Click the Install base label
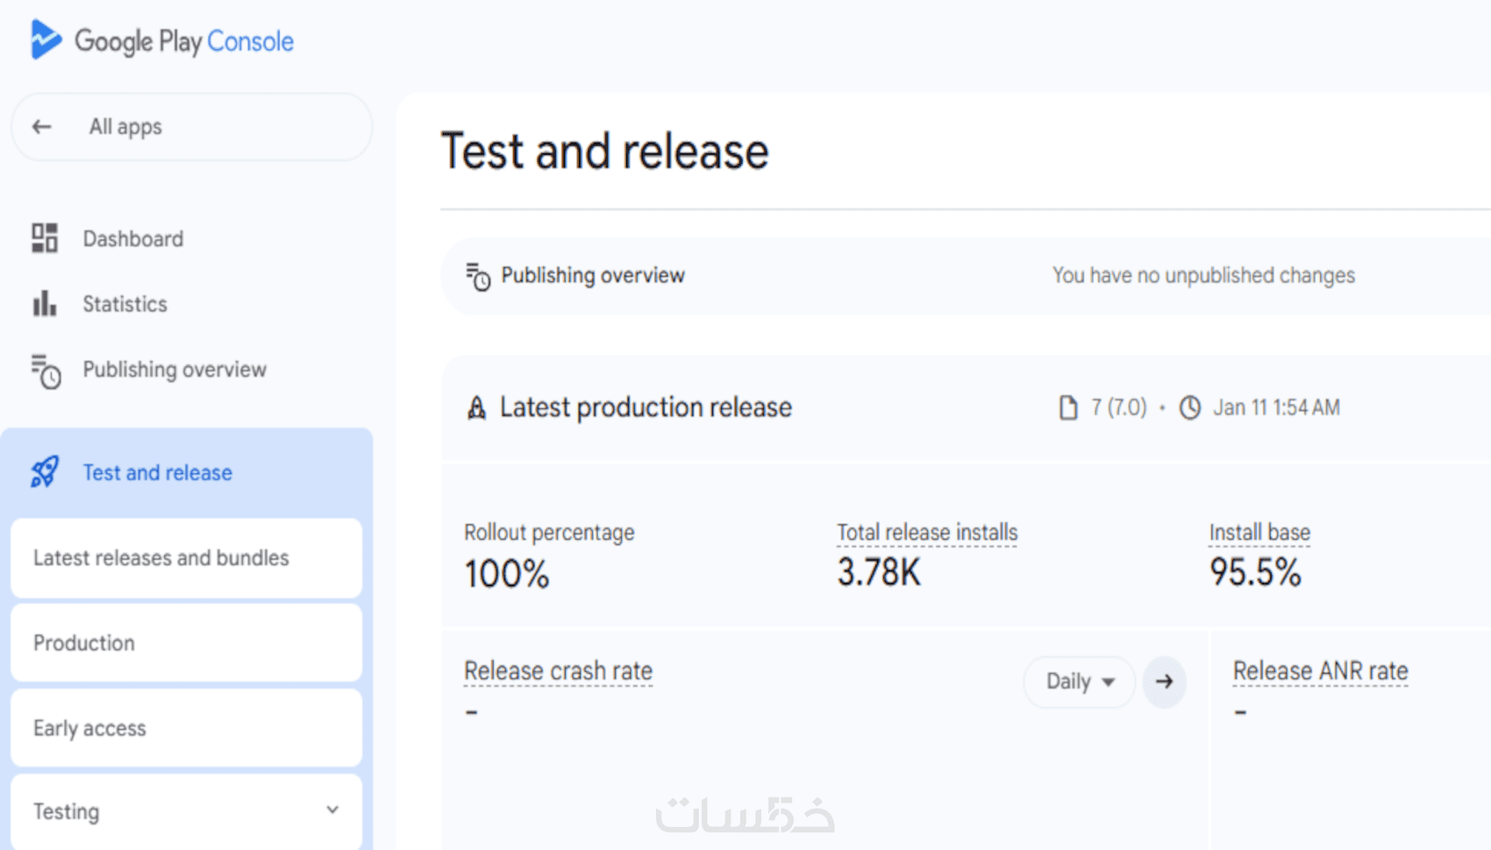This screenshot has width=1491, height=850. pyautogui.click(x=1259, y=533)
